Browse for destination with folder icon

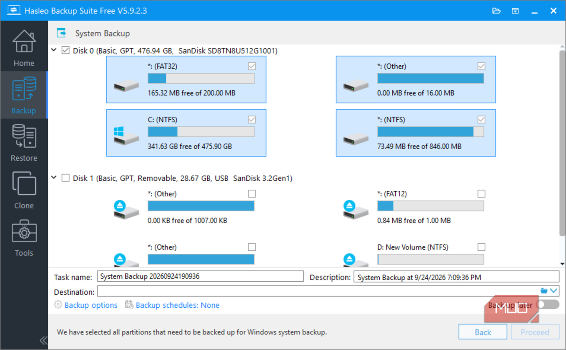coord(544,291)
